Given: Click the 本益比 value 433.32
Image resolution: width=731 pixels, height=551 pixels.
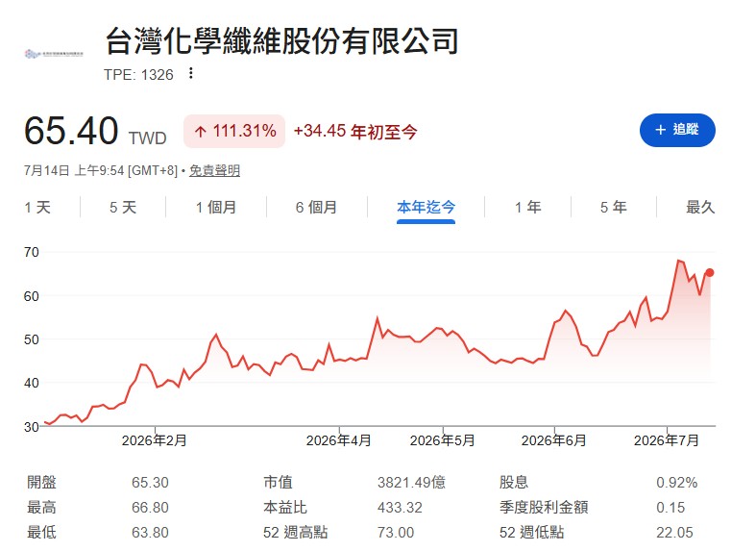Looking at the screenshot, I should [x=400, y=508].
